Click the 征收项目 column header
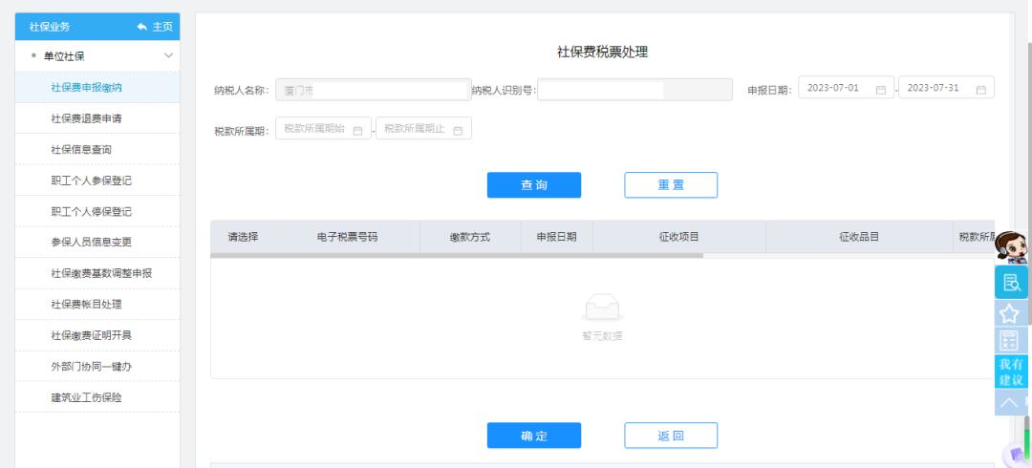This screenshot has height=468, width=1032. pyautogui.click(x=678, y=237)
